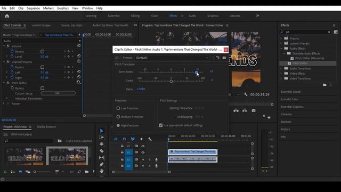Open Media Browser tab
Viewport: 341px width, 192px height.
click(46, 127)
